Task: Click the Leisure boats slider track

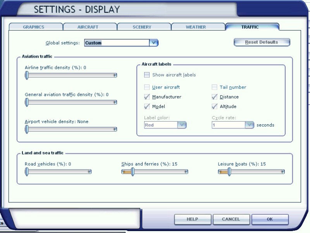Action: point(256,172)
